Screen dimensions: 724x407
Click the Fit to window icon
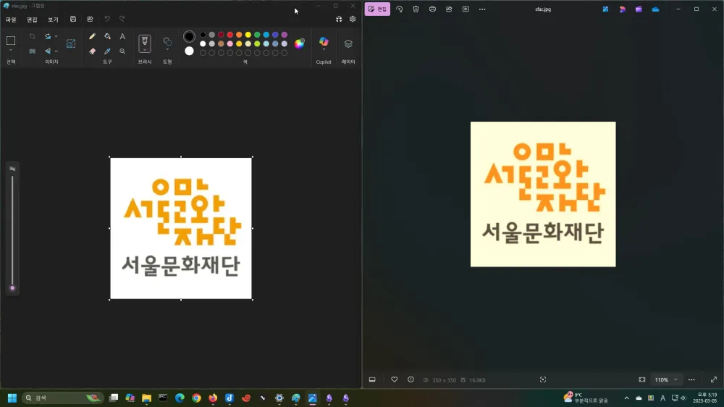tap(641, 379)
